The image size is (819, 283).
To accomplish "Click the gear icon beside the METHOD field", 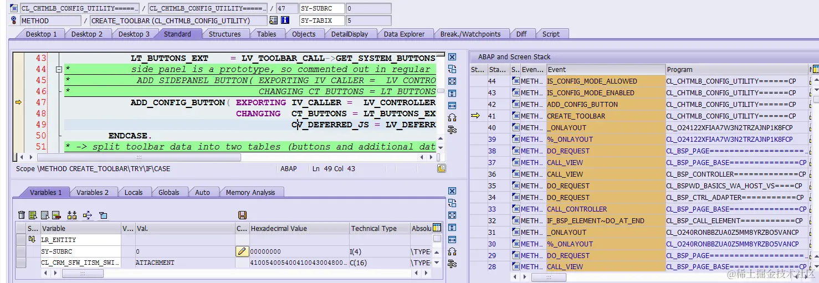I will coord(14,20).
